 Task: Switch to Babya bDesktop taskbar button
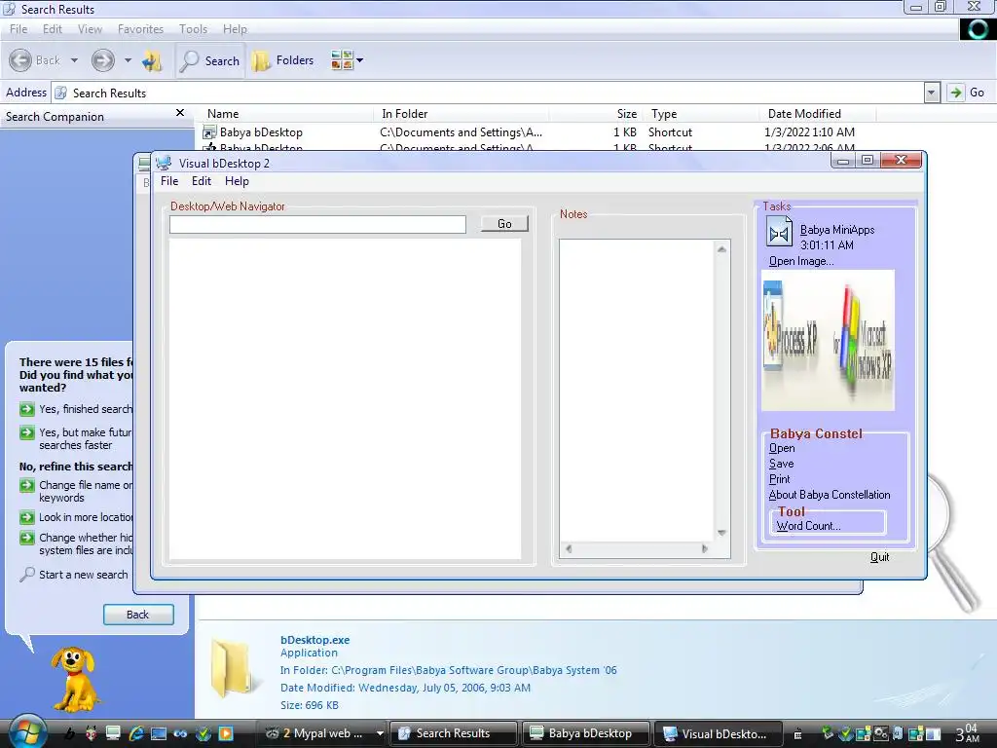click(585, 733)
